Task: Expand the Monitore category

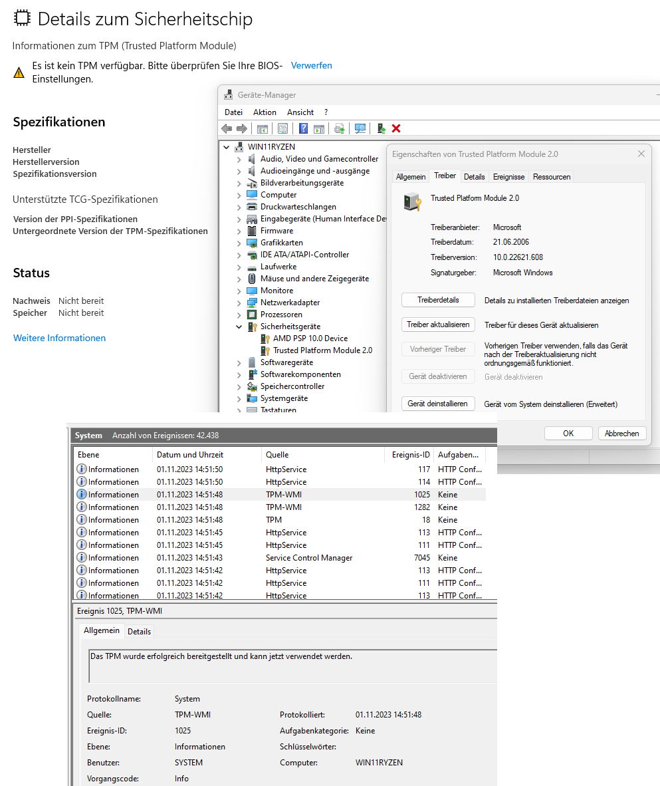Action: [x=239, y=291]
